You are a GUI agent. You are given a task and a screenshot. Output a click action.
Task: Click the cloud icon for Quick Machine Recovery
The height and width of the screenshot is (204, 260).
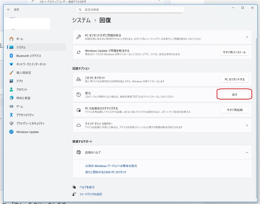pyautogui.click(x=79, y=125)
